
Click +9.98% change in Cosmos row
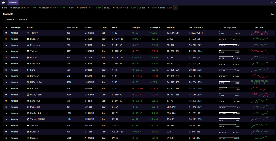click(154, 138)
